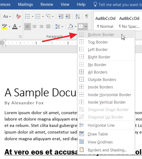Image resolution: width=142 pixels, height=159 pixels.
Task: Click the Text Highlight Color marker icon
Action: pyautogui.click(x=5, y=27)
